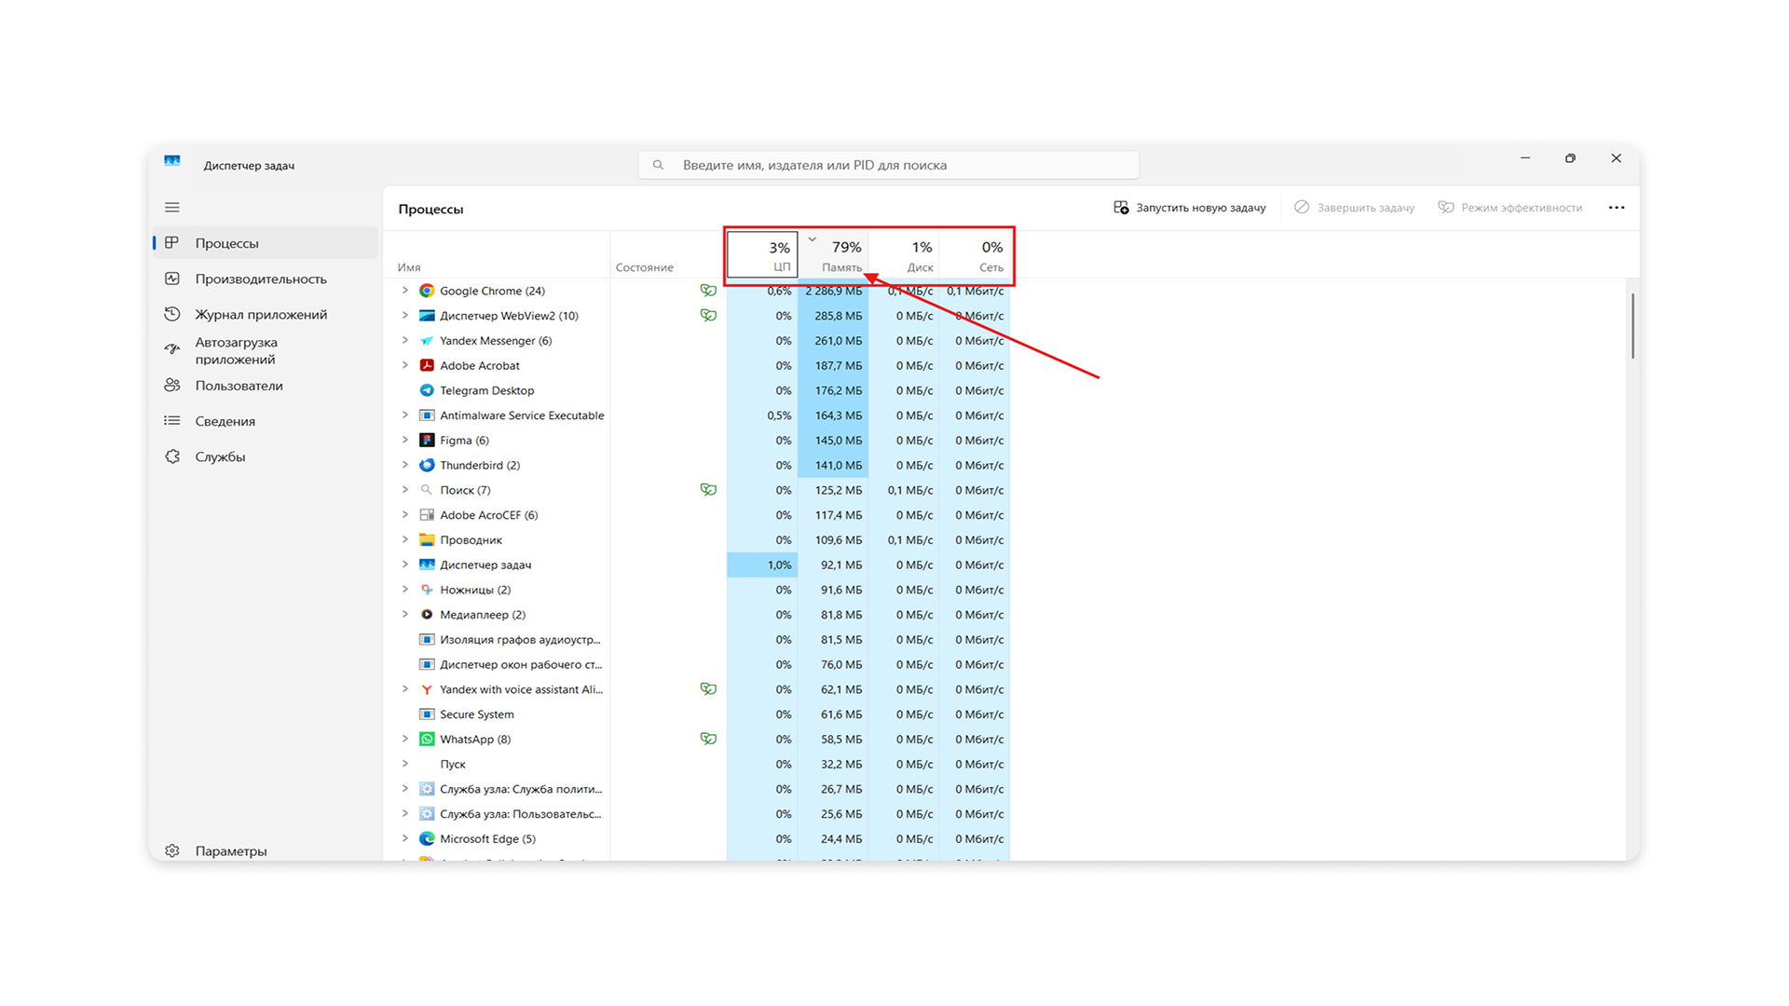Sort by the Состояние column header
The image size is (1789, 1006).
[668, 254]
